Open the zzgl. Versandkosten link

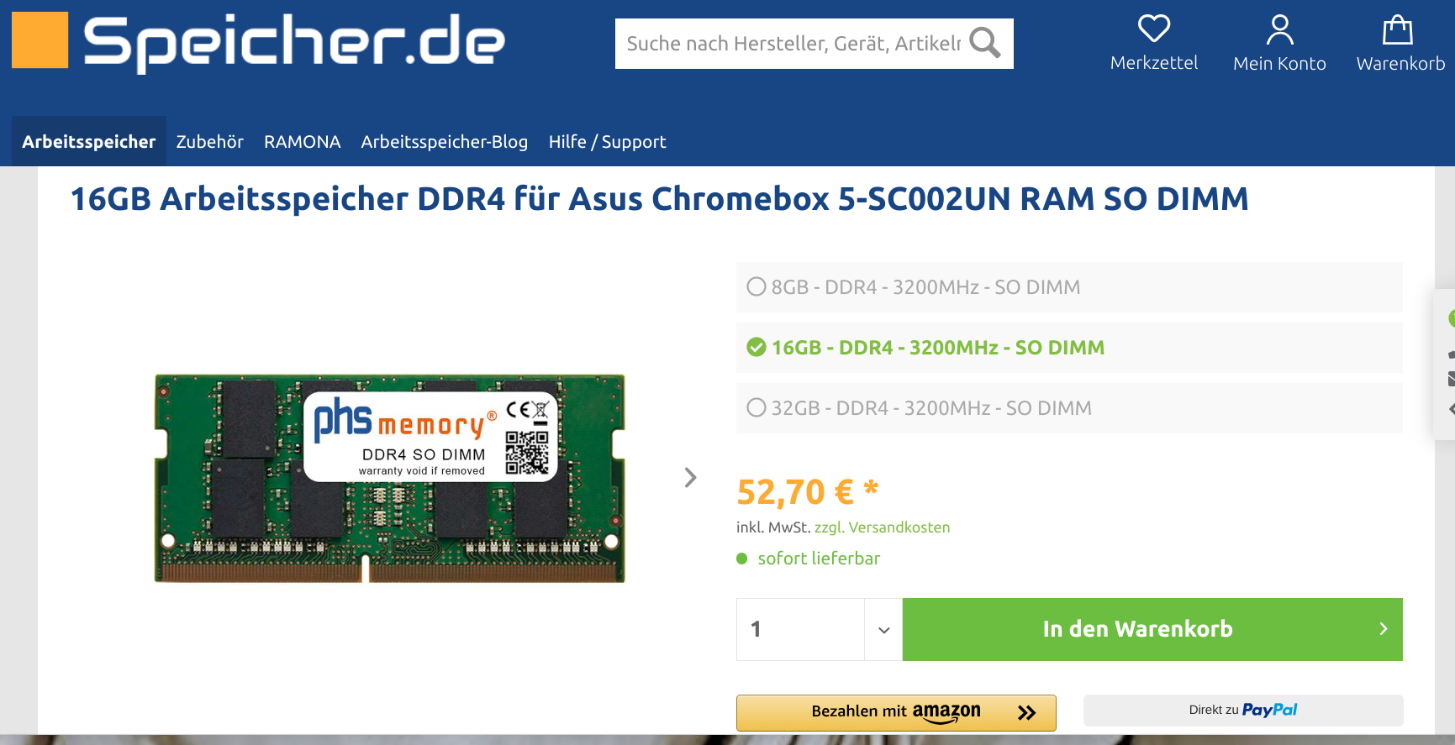click(x=883, y=527)
